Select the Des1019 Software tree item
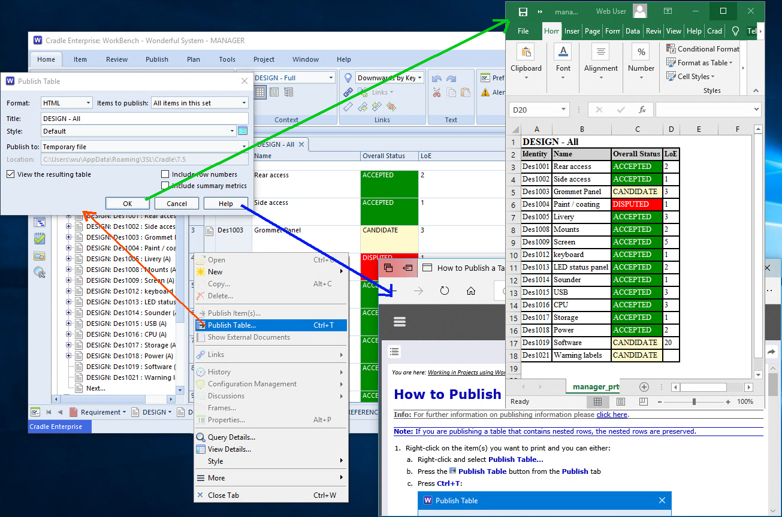The image size is (782, 517). pos(131,367)
